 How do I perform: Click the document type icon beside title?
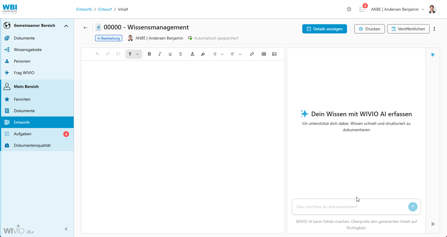[x=99, y=27]
